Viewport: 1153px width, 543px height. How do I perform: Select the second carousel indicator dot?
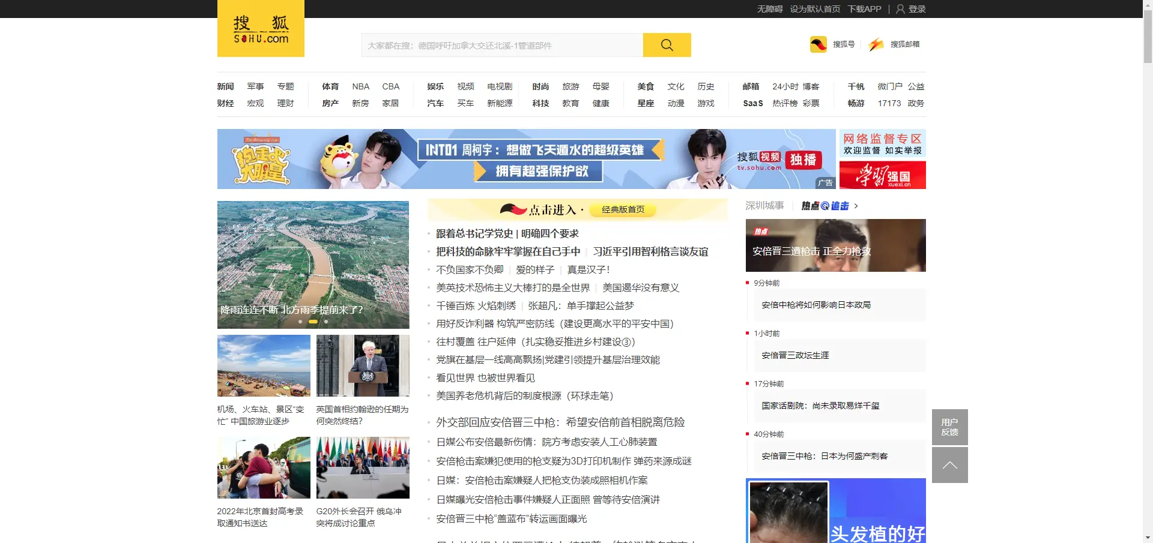(313, 322)
